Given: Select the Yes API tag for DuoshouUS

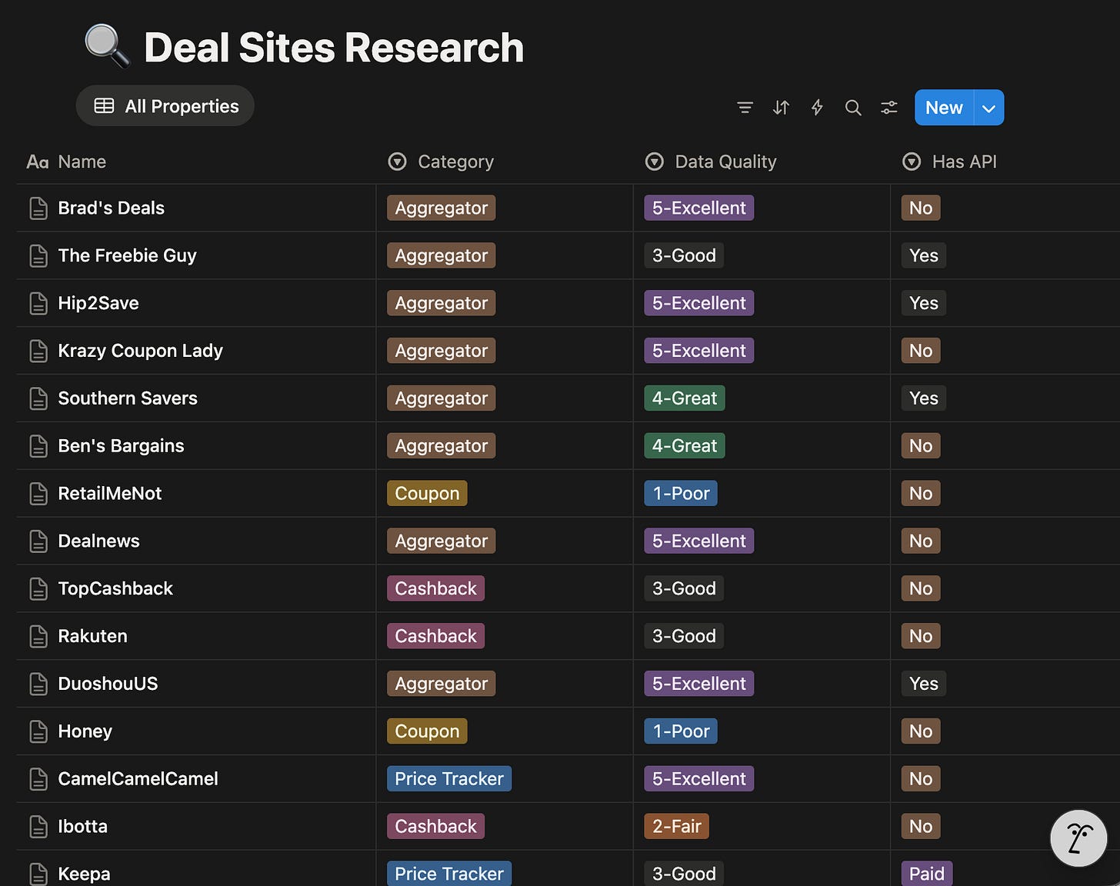Looking at the screenshot, I should (x=924, y=683).
